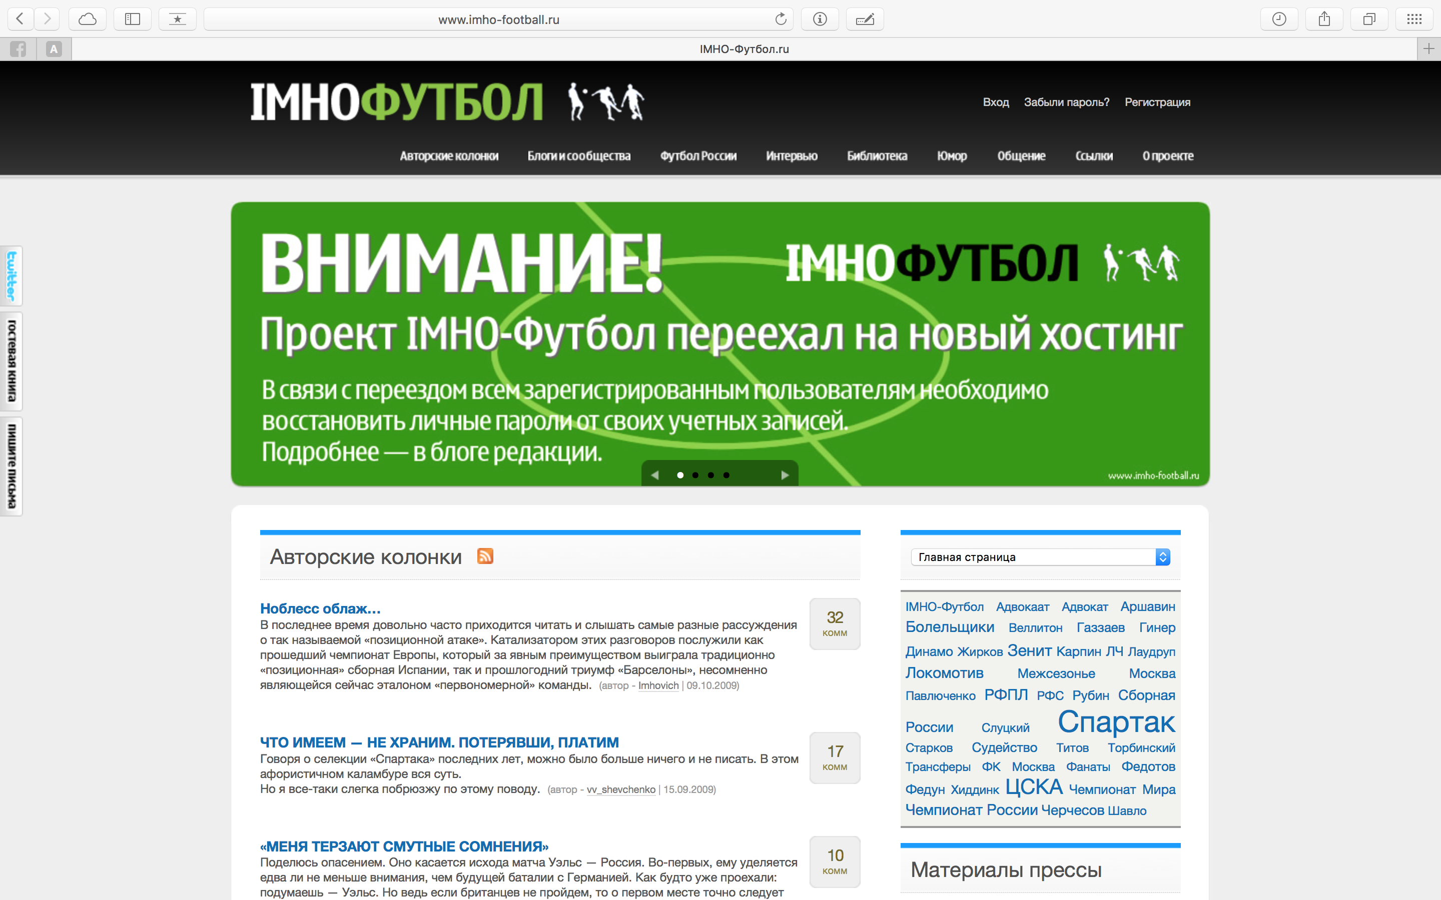Click the 'ЦСКА' tag

coord(1034,787)
